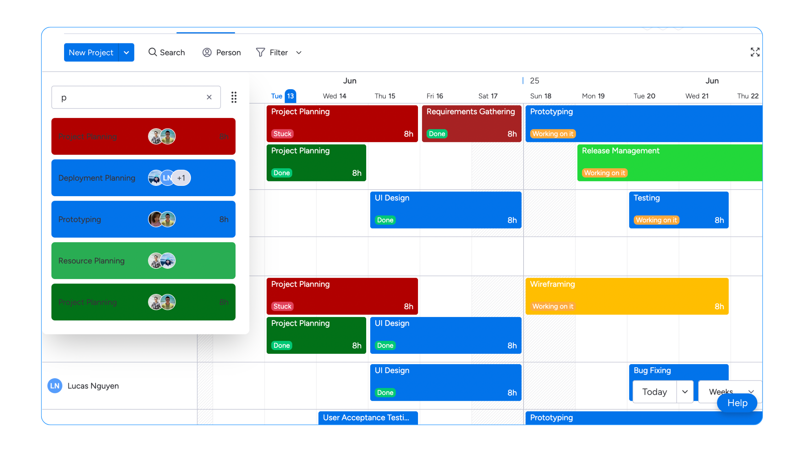The image size is (804, 452).
Task: Open the Person filter icon
Action: tap(207, 52)
